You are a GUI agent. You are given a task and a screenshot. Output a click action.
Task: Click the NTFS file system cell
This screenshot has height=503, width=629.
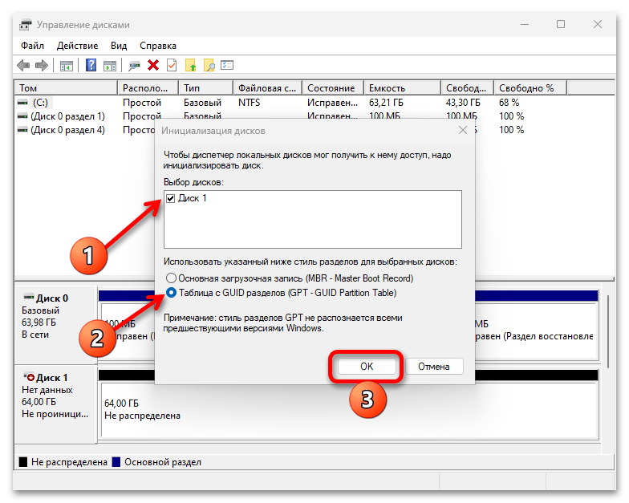point(249,103)
